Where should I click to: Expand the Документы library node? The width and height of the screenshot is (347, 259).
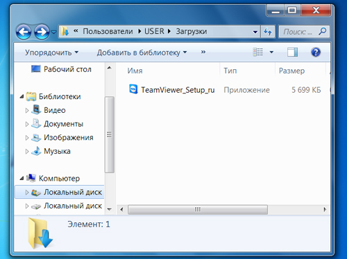click(27, 124)
